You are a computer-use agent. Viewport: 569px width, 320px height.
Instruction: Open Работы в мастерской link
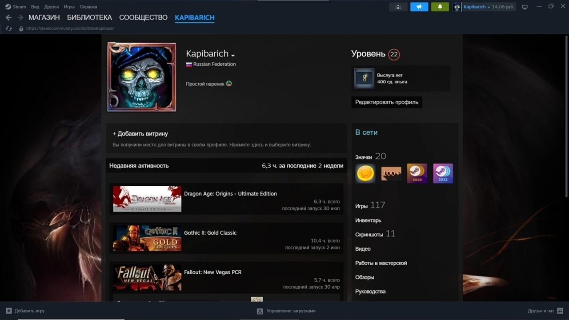pos(381,263)
